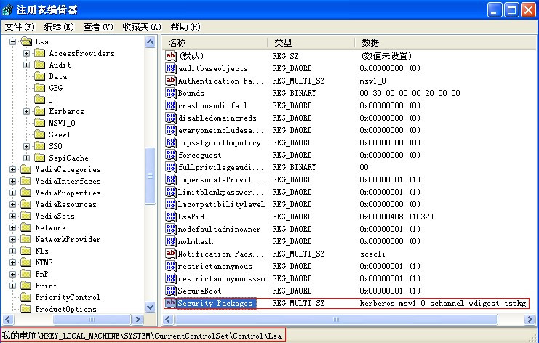Viewport: 539px width, 343px height.
Task: Select the ProductOptions key
Action: pos(65,310)
